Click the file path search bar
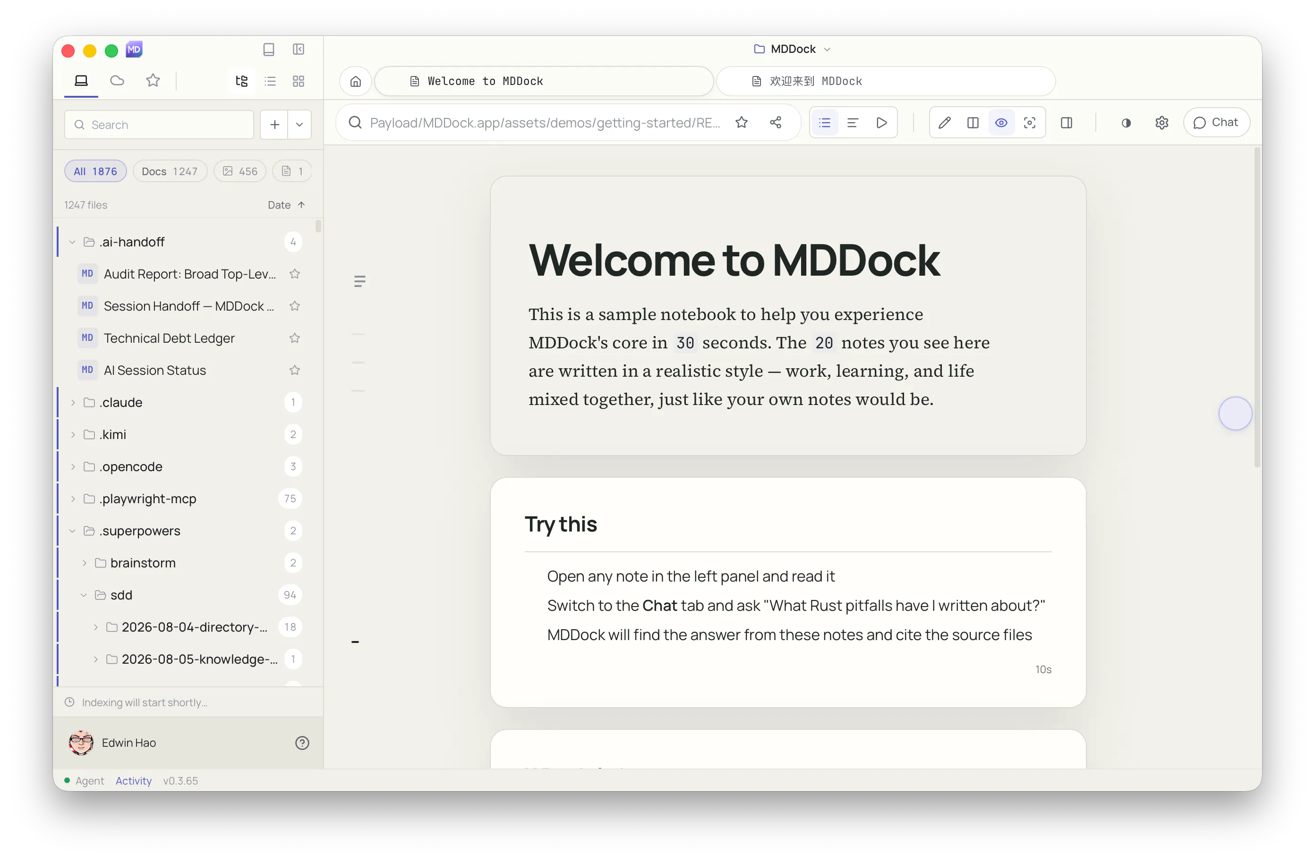 [545, 123]
